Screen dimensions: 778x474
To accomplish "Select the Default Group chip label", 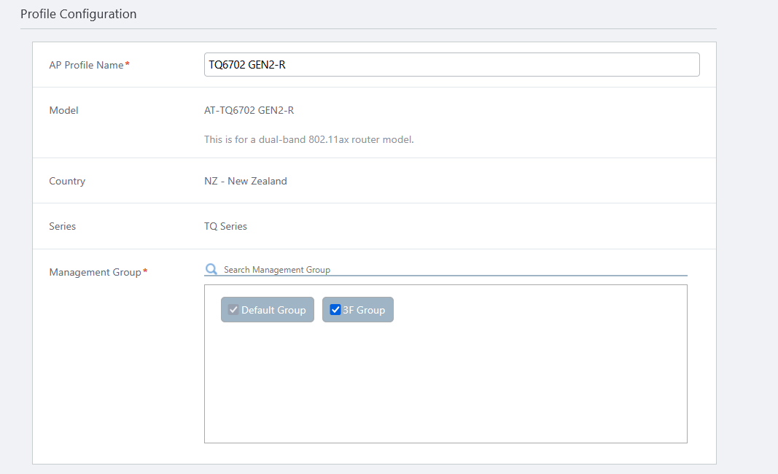I will pos(273,310).
